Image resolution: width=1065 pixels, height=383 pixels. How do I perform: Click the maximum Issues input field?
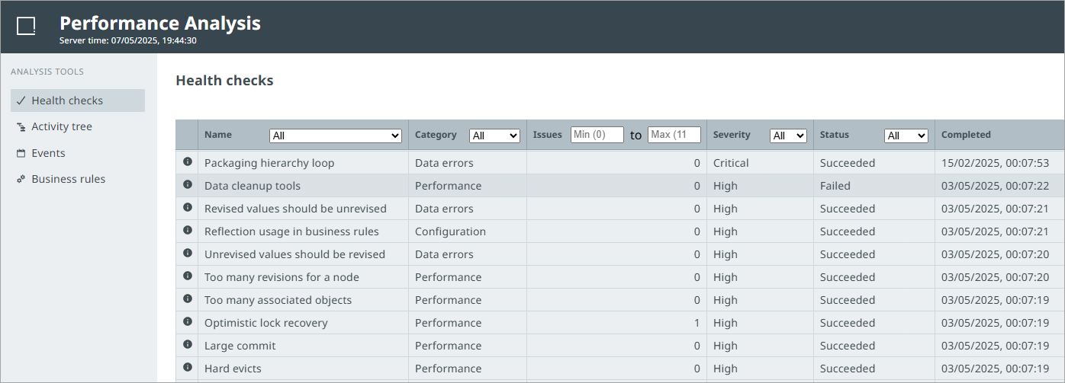coord(674,135)
